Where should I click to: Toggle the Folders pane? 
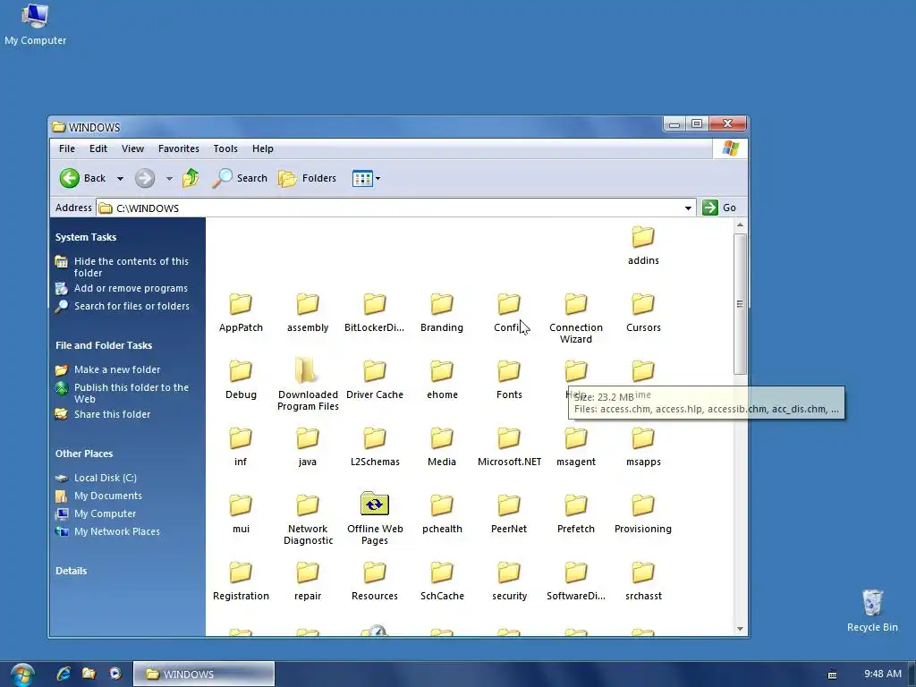[308, 178]
